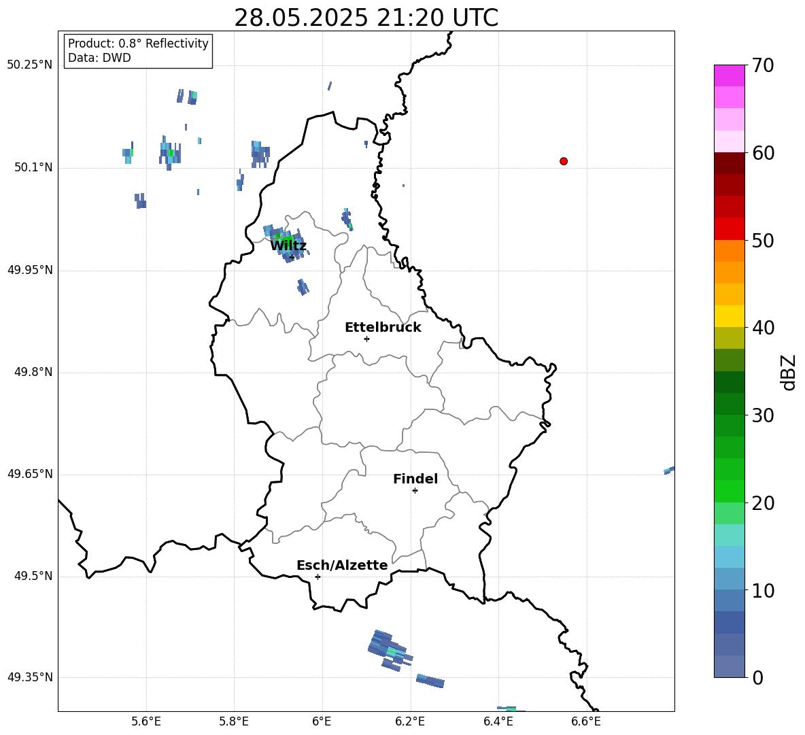The image size is (805, 735).
Task: Click the colorbar tick value 70
Action: pyautogui.click(x=763, y=65)
